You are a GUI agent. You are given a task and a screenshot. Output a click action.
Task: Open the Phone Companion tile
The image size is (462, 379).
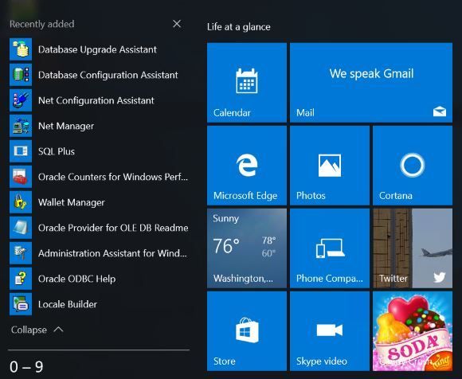pos(330,248)
